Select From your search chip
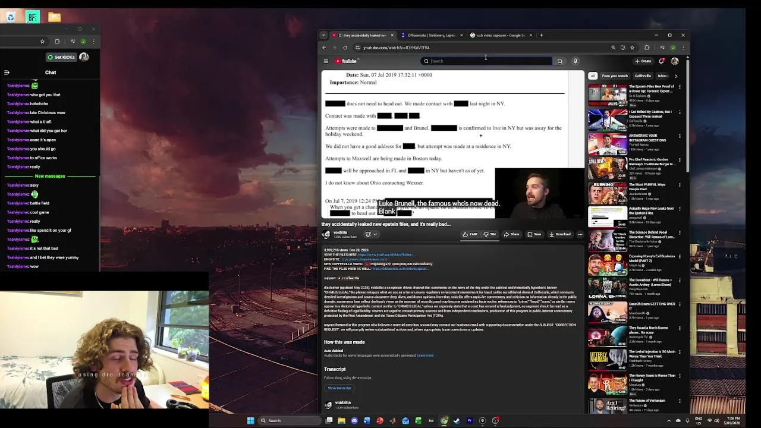Screen dimensions: 761x428 [615, 76]
